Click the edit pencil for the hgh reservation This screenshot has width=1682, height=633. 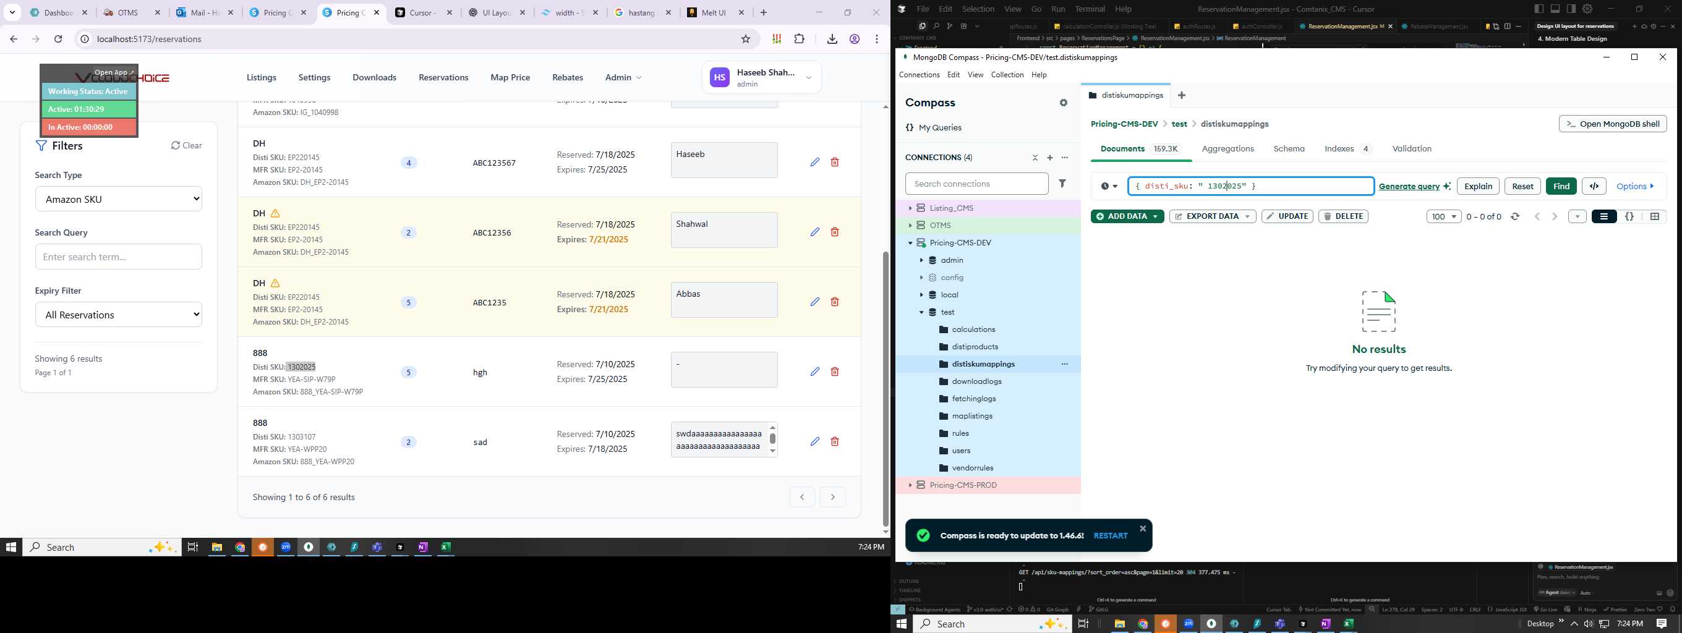815,372
